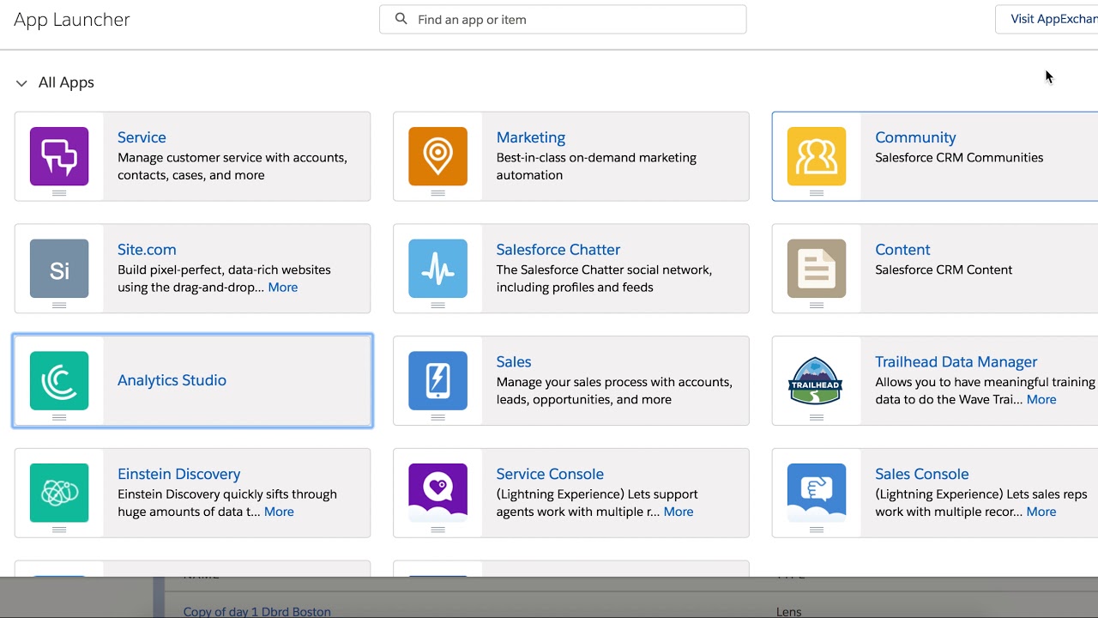Open the Einstein Discovery link

pyautogui.click(x=178, y=474)
